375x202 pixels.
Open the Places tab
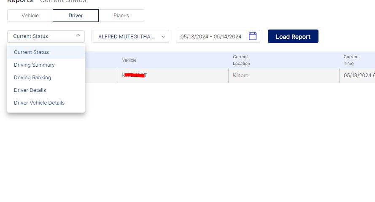[x=121, y=16]
